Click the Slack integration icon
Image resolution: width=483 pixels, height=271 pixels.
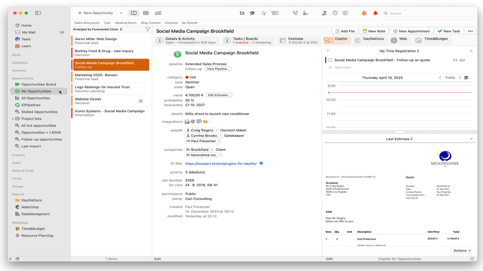[192, 122]
